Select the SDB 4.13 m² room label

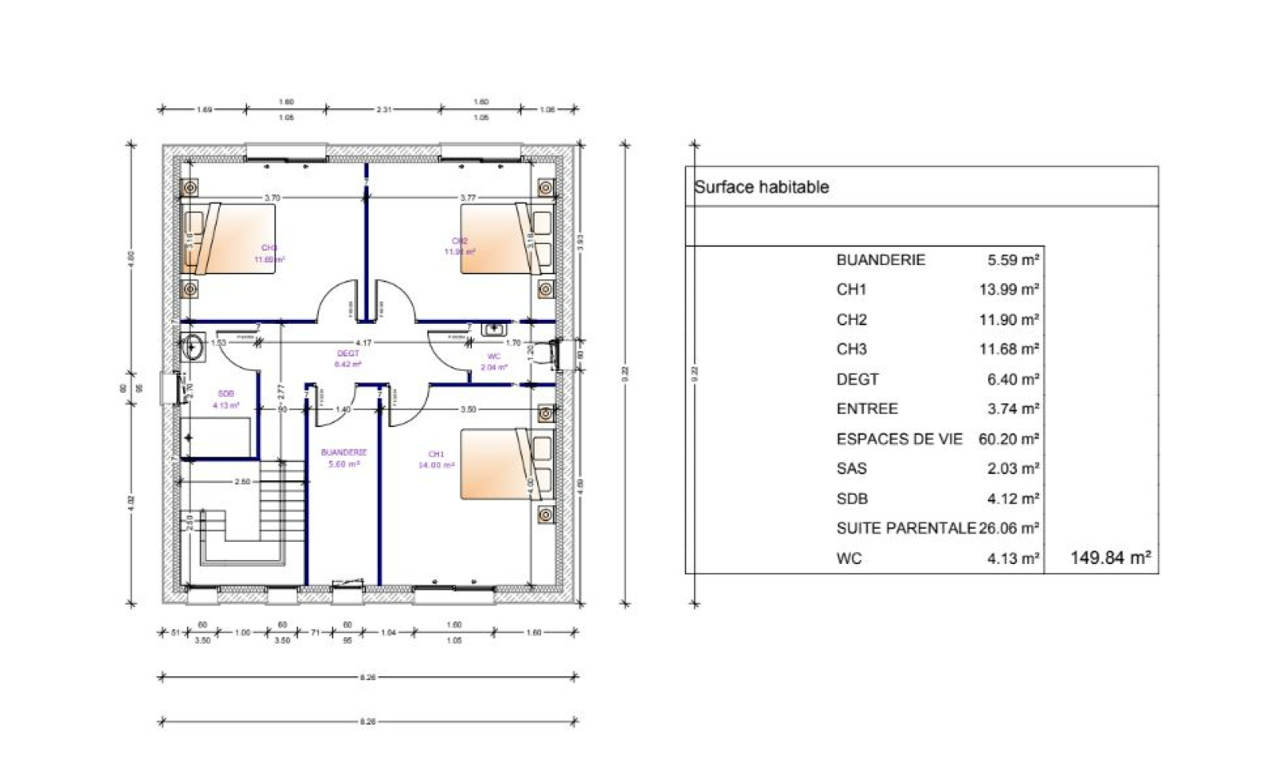tap(226, 399)
